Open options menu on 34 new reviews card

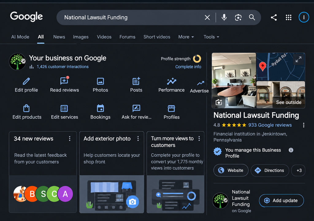[70, 139]
